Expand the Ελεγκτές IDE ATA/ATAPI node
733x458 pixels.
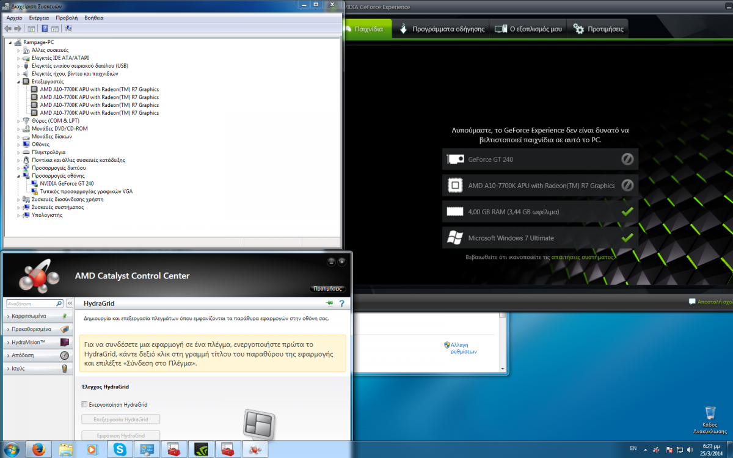pos(18,58)
